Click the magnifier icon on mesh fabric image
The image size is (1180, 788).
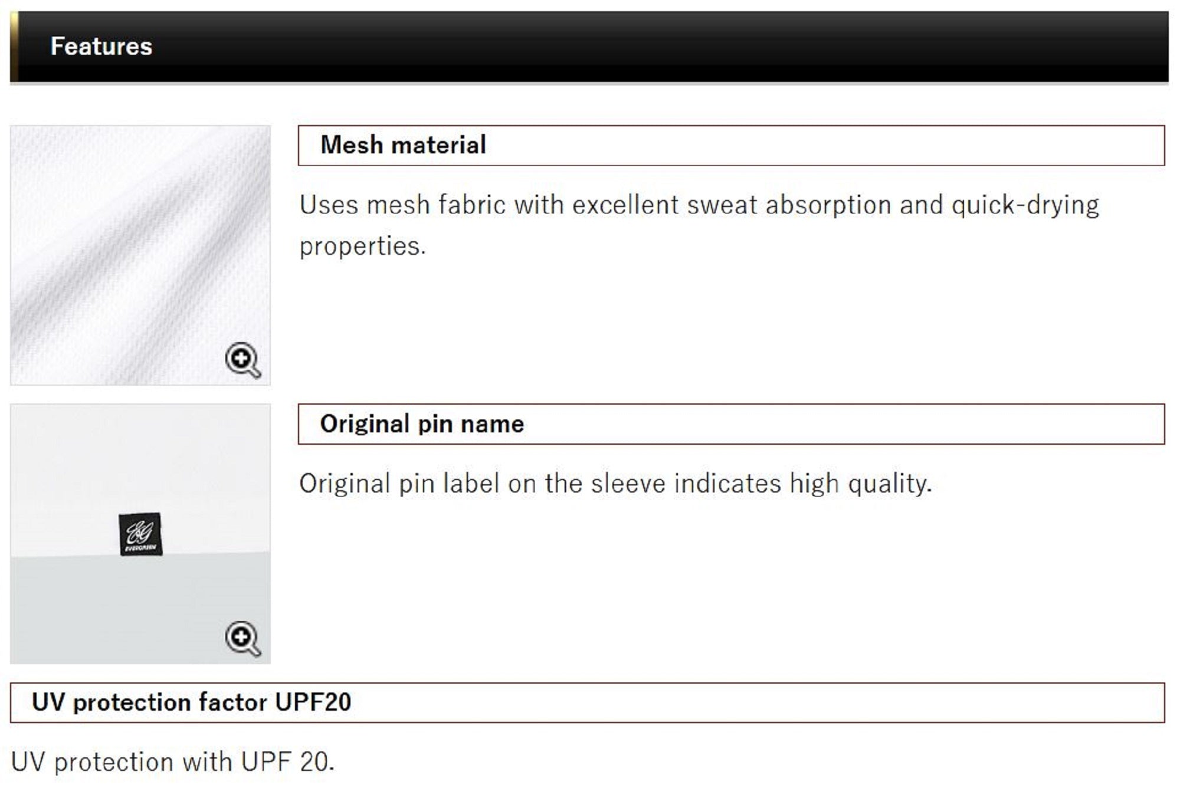coord(242,359)
